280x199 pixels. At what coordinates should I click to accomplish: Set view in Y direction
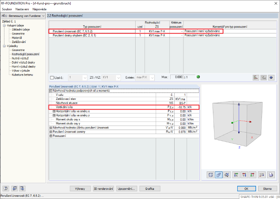point(244,175)
